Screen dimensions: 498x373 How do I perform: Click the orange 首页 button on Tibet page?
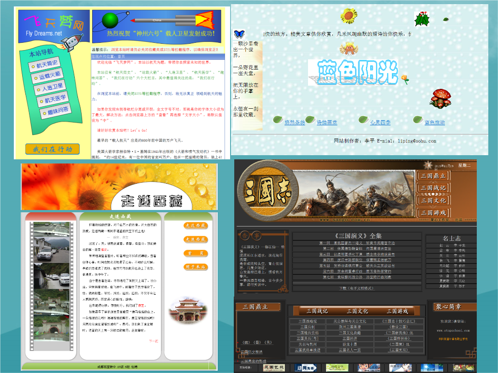(196, 253)
